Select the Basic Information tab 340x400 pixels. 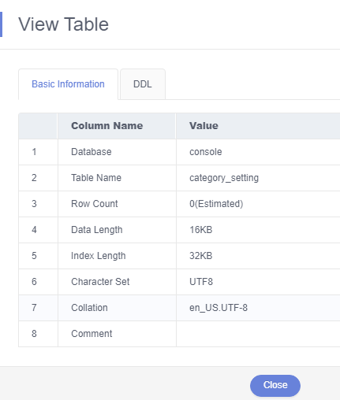(68, 84)
